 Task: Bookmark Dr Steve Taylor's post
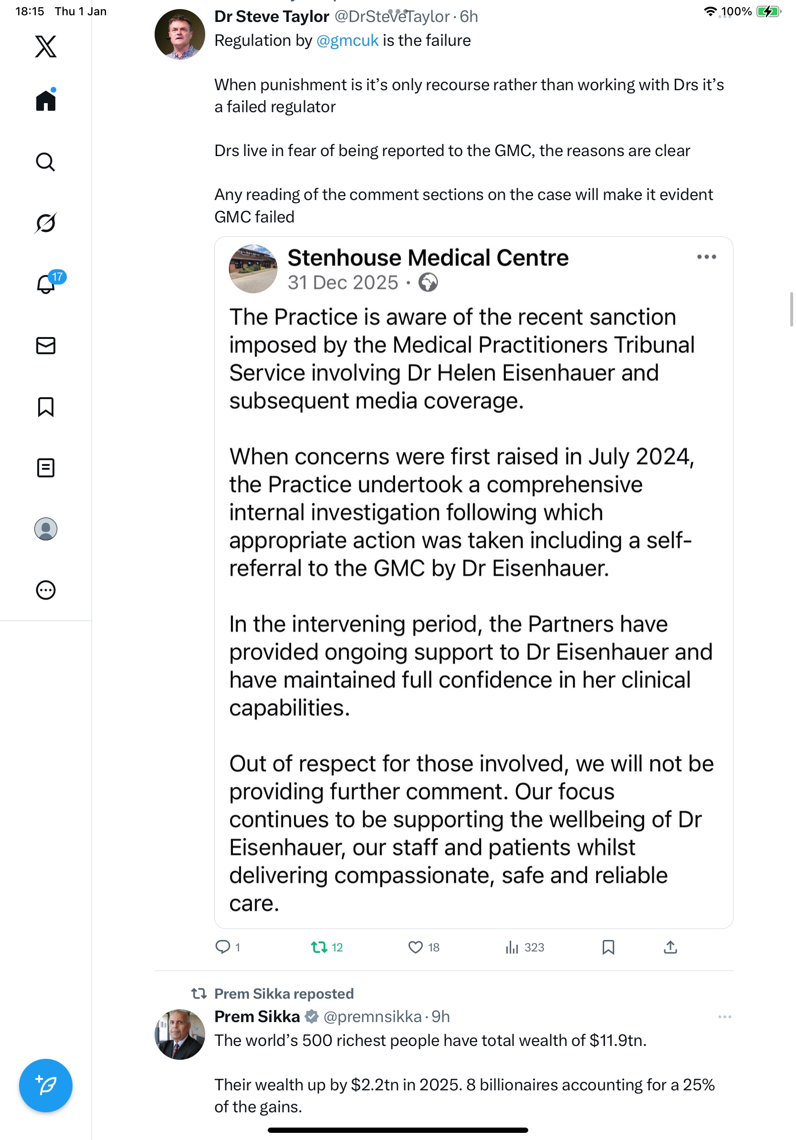click(x=608, y=947)
